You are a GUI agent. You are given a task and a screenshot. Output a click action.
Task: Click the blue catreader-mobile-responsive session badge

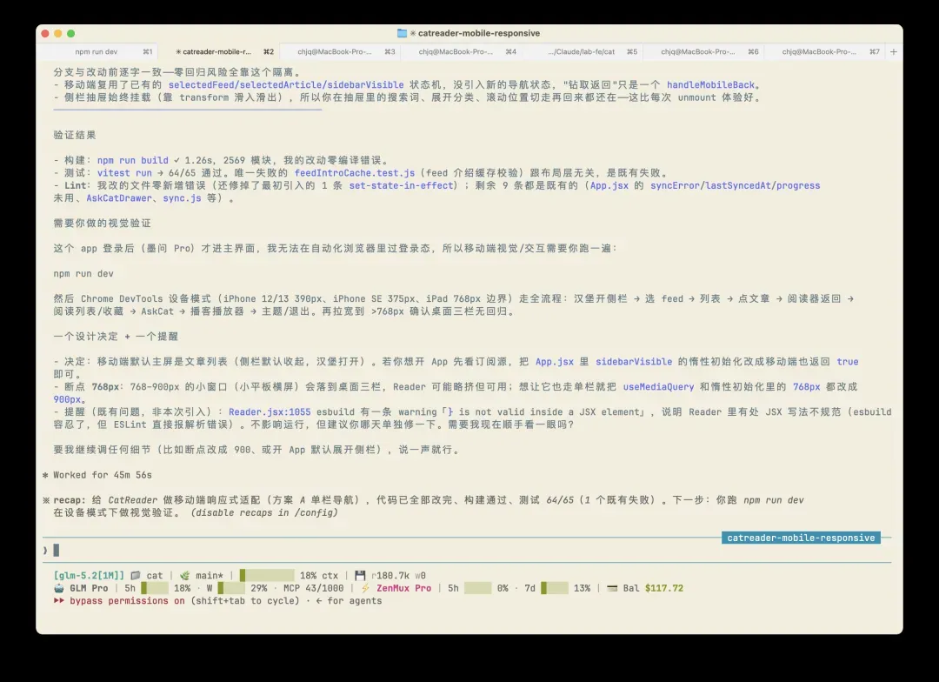801,538
